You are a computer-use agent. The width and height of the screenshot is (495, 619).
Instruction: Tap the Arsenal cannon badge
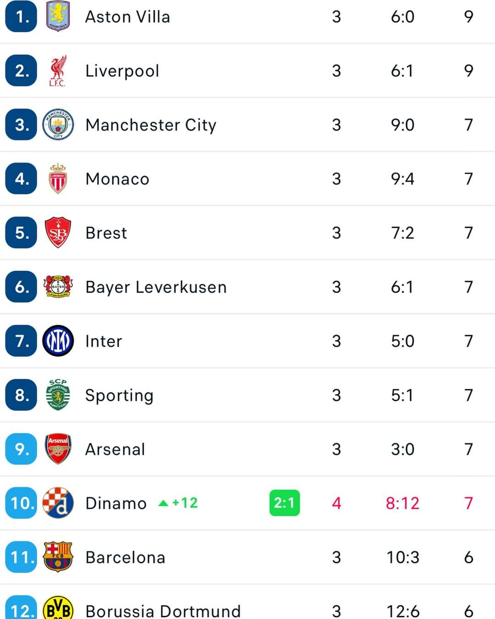(x=58, y=449)
